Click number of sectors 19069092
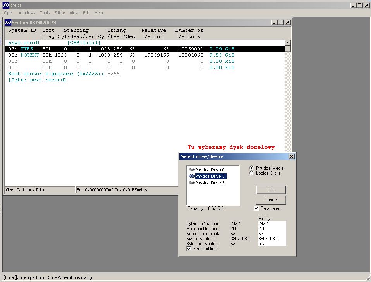371x282 pixels. (x=191, y=49)
